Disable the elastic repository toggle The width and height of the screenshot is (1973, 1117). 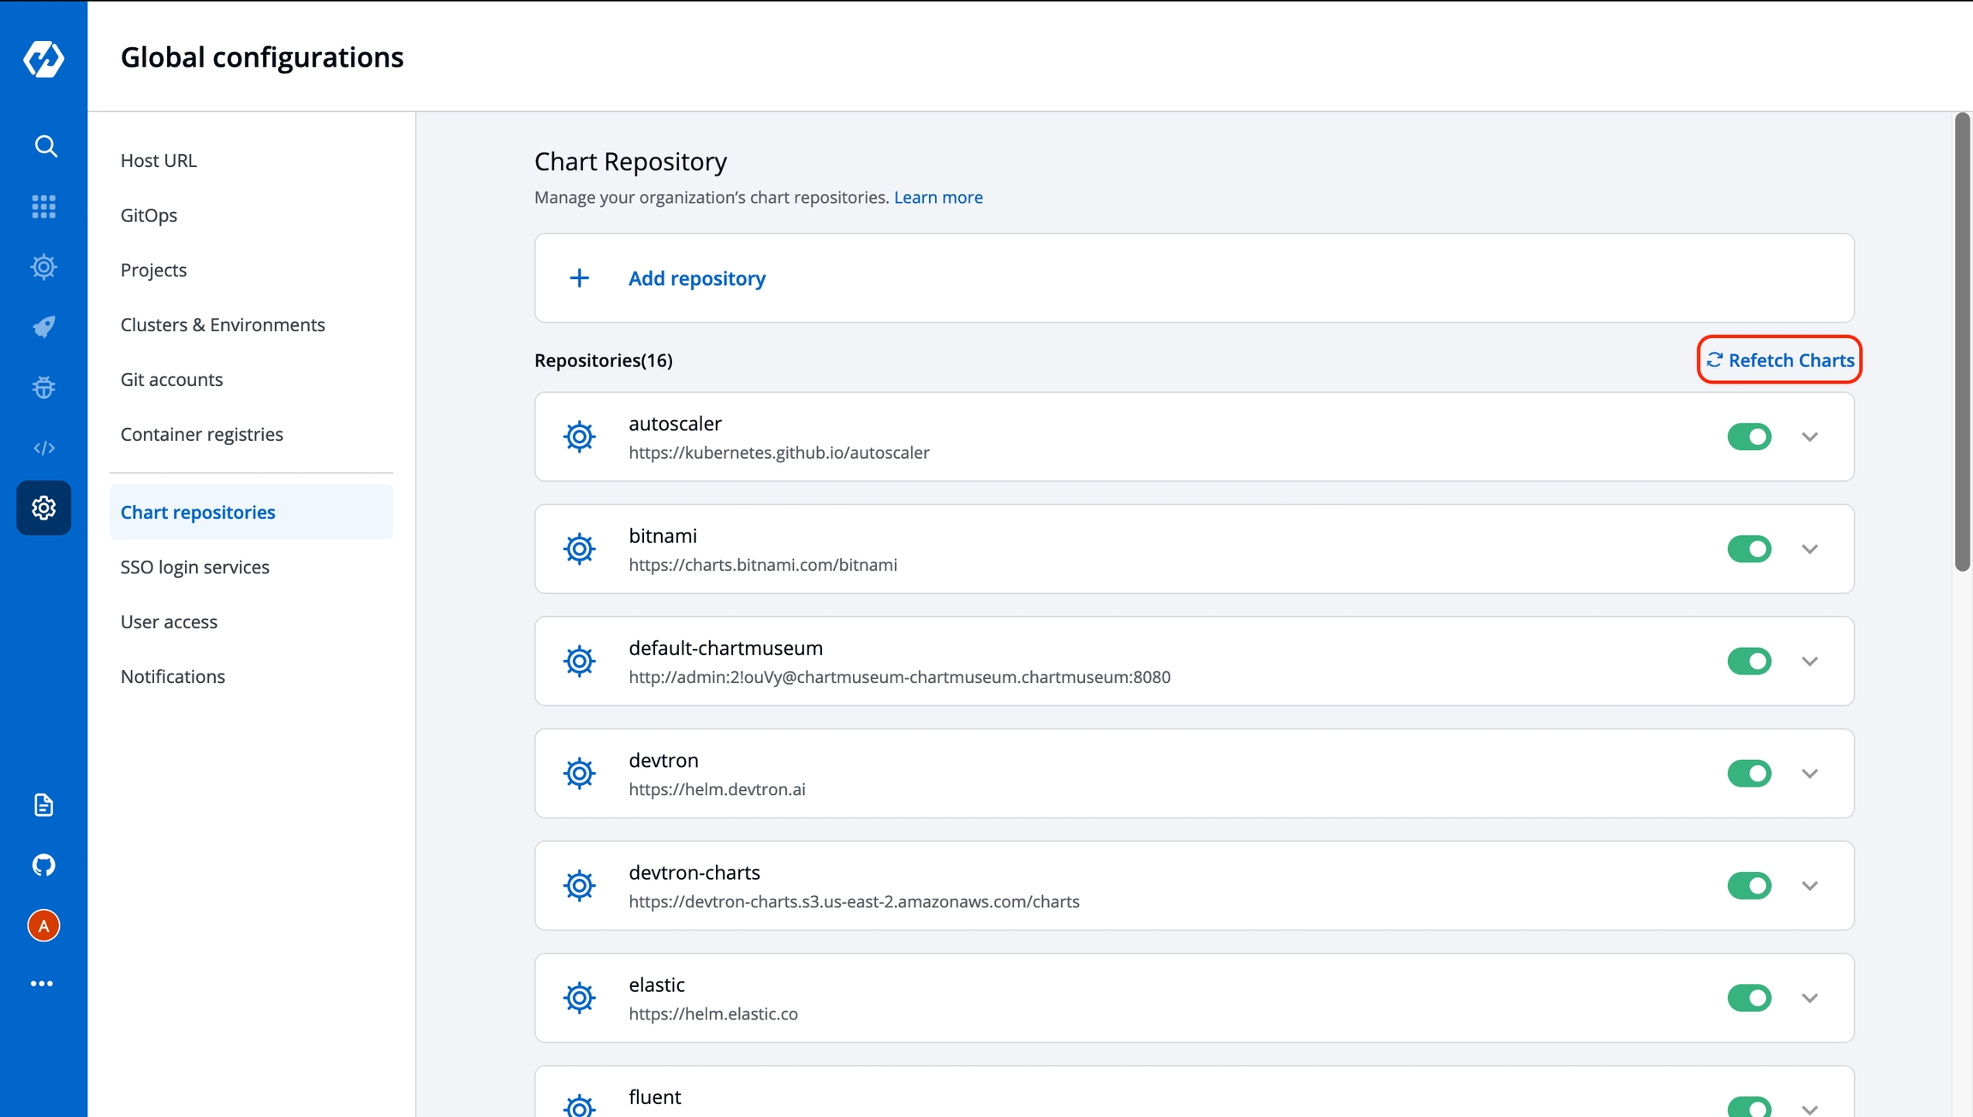[x=1749, y=997]
